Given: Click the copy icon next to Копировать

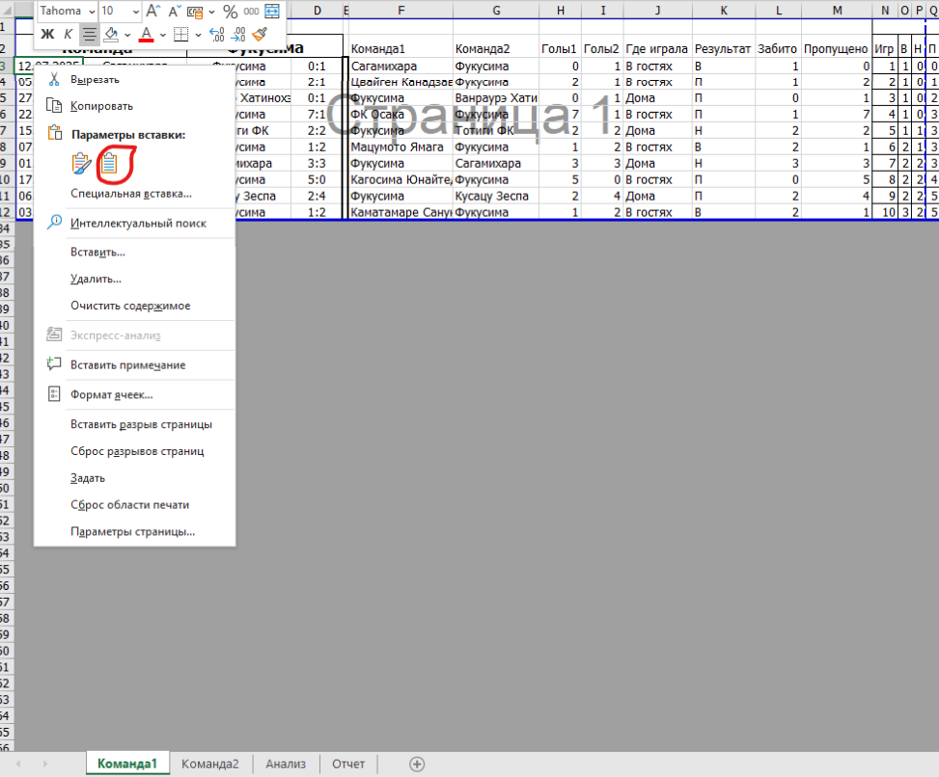Looking at the screenshot, I should (54, 106).
